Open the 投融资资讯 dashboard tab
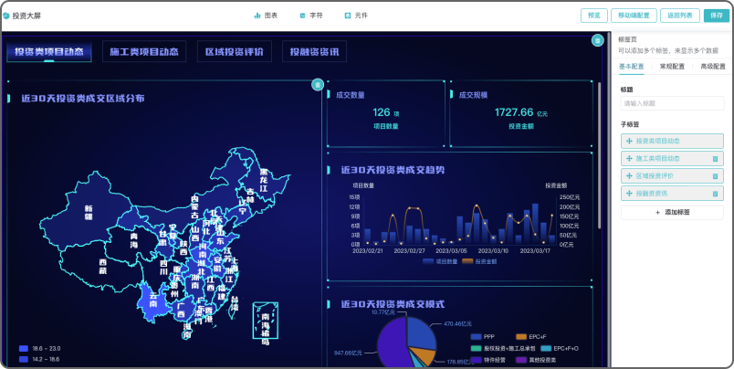The image size is (734, 369). click(314, 51)
